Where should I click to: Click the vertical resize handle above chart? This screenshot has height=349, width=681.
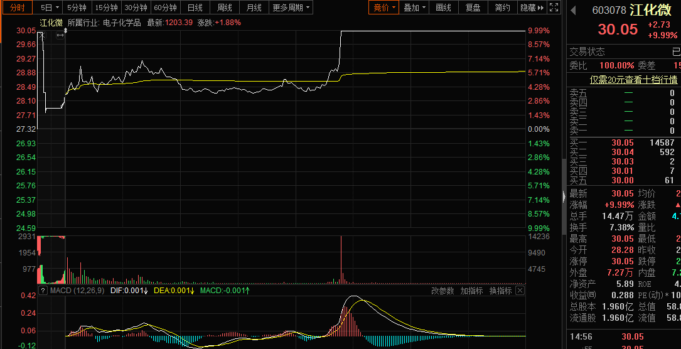coord(65,30)
